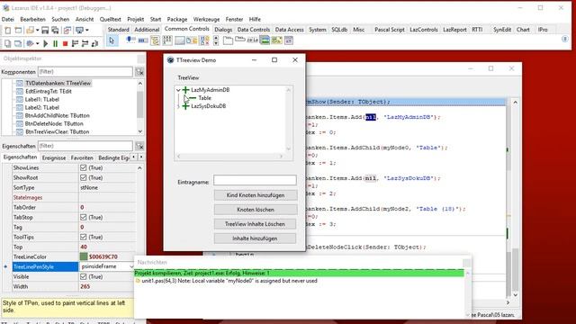Viewport: 576px width, 324px height.
Task: Select the TDateTimePicker component in palette
Action: [x=289, y=40]
